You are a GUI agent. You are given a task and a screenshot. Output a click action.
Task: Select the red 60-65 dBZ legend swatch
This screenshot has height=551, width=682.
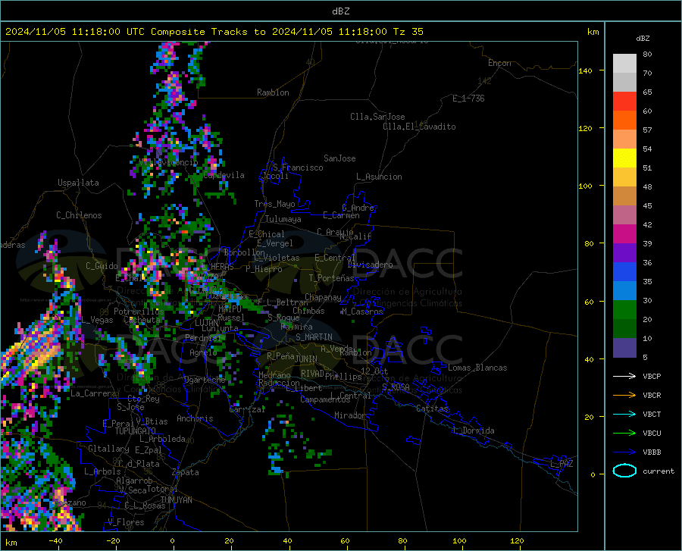[x=624, y=102]
